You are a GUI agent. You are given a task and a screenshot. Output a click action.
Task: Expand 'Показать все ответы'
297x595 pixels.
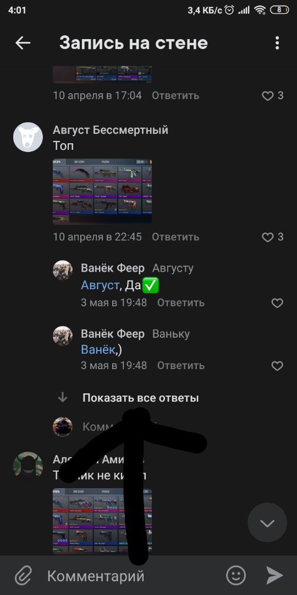[x=141, y=398]
